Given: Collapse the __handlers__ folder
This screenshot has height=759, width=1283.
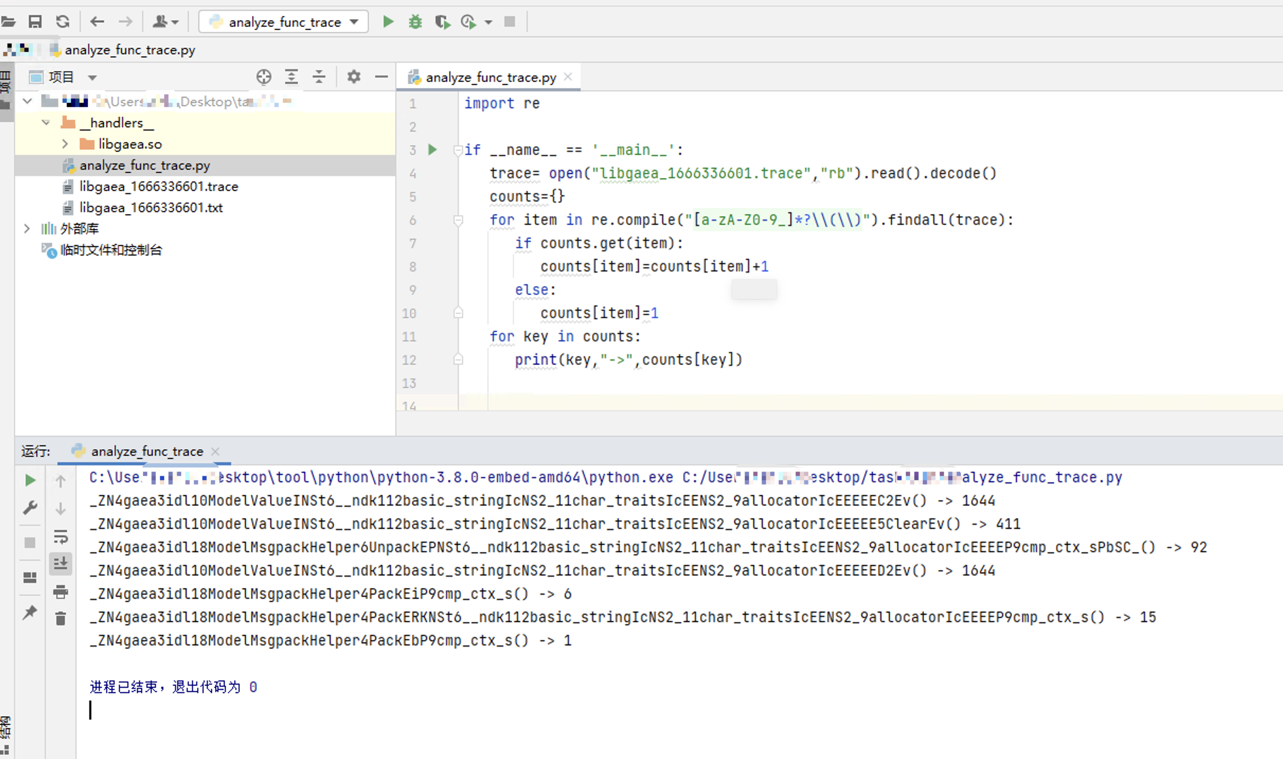Looking at the screenshot, I should [46, 122].
